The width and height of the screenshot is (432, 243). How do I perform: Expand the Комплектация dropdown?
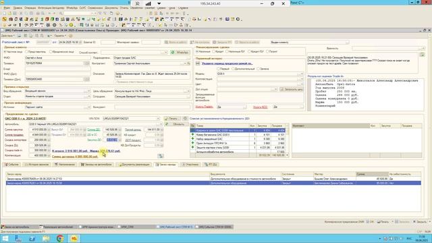pyautogui.click(x=302, y=79)
